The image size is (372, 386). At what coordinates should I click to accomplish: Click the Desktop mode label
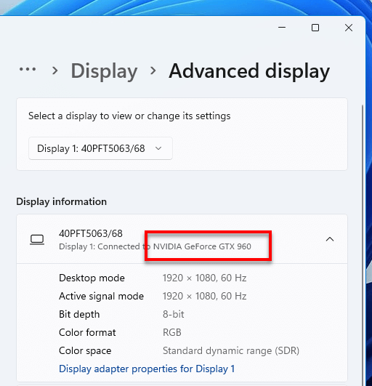92,278
